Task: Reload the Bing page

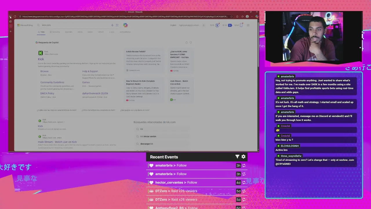Action: pos(15,17)
